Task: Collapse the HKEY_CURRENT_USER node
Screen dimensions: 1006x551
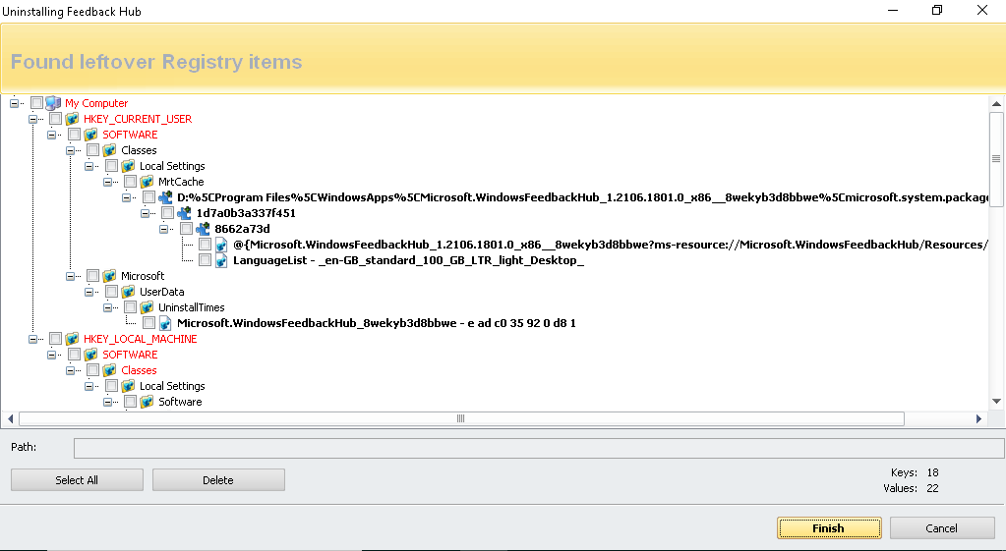Action: (x=32, y=119)
